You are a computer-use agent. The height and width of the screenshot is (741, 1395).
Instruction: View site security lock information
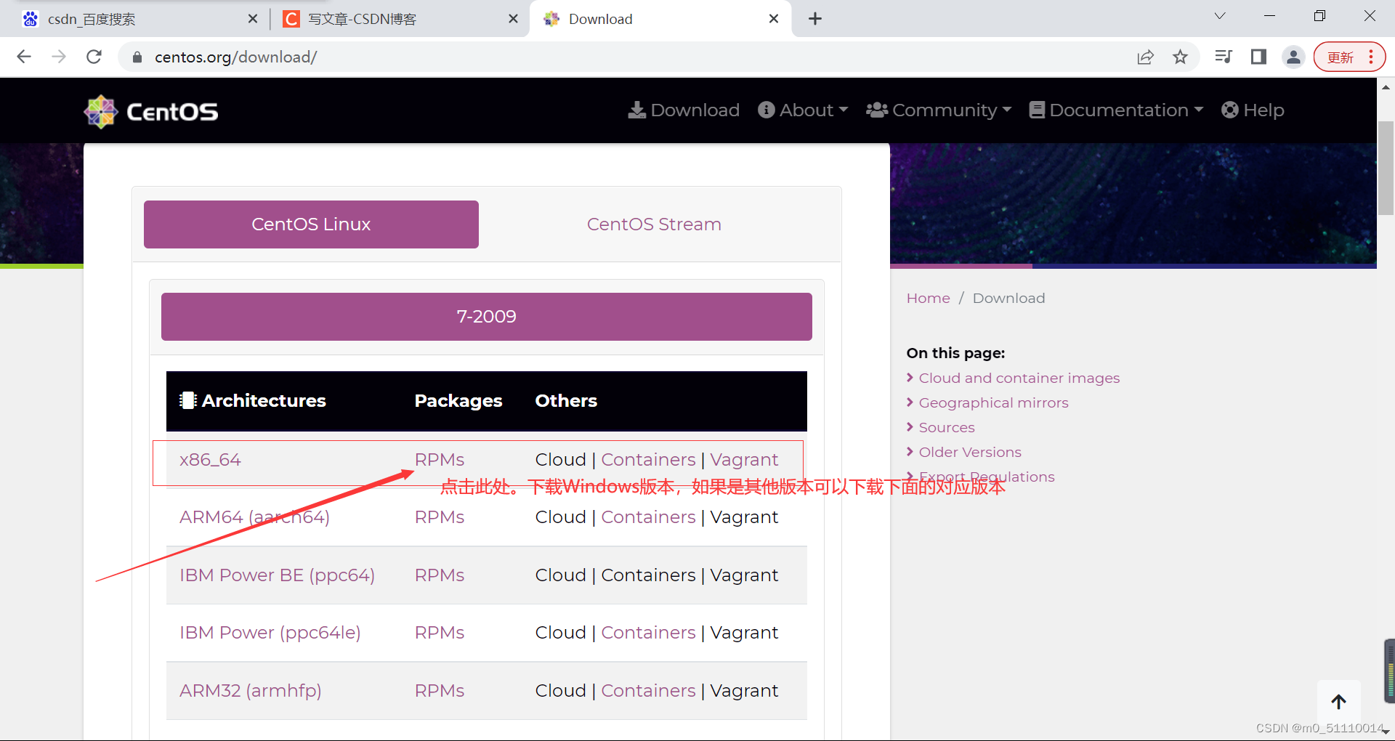coord(137,57)
